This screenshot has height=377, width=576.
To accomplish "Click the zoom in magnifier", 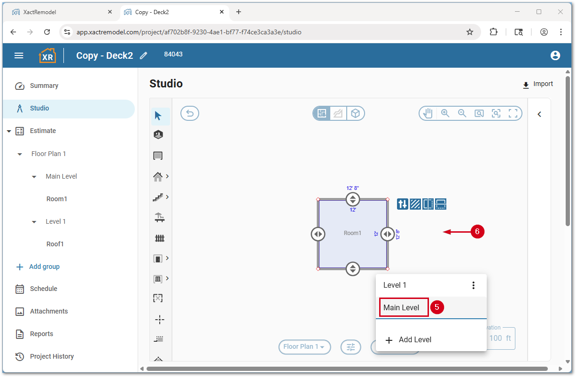I will pyautogui.click(x=445, y=113).
